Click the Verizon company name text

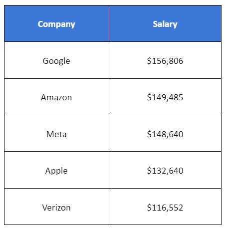point(56,208)
